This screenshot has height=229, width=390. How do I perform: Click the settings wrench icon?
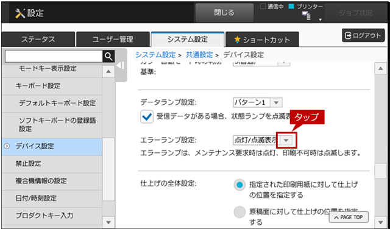[19, 13]
